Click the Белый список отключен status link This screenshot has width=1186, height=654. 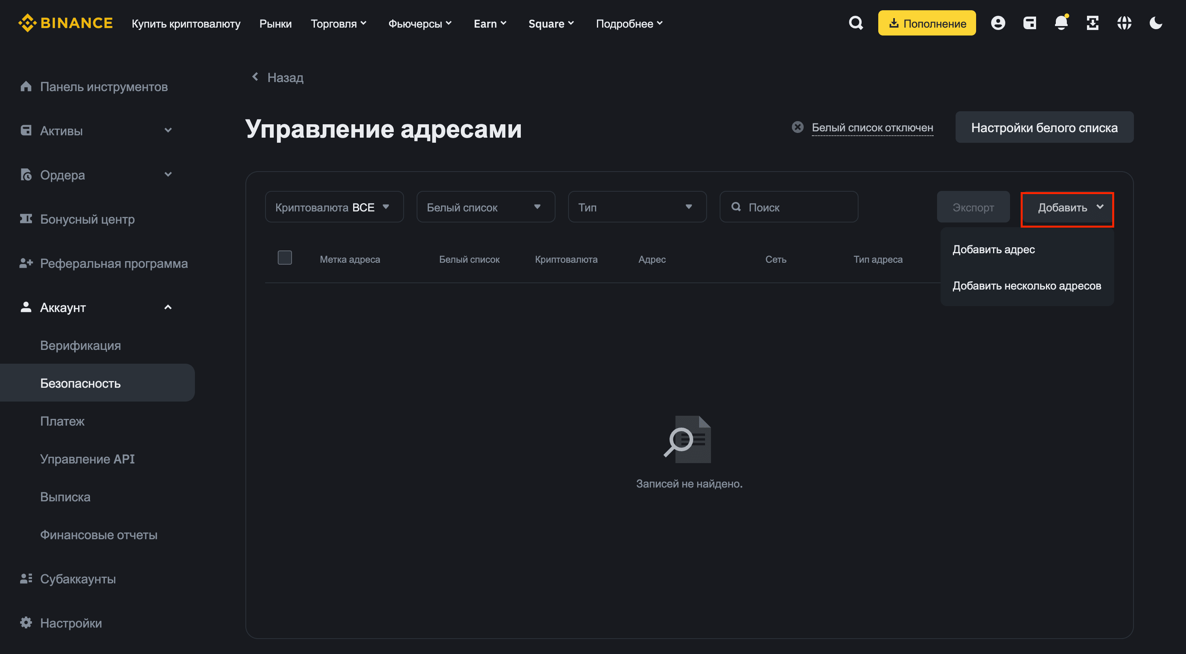click(x=872, y=127)
